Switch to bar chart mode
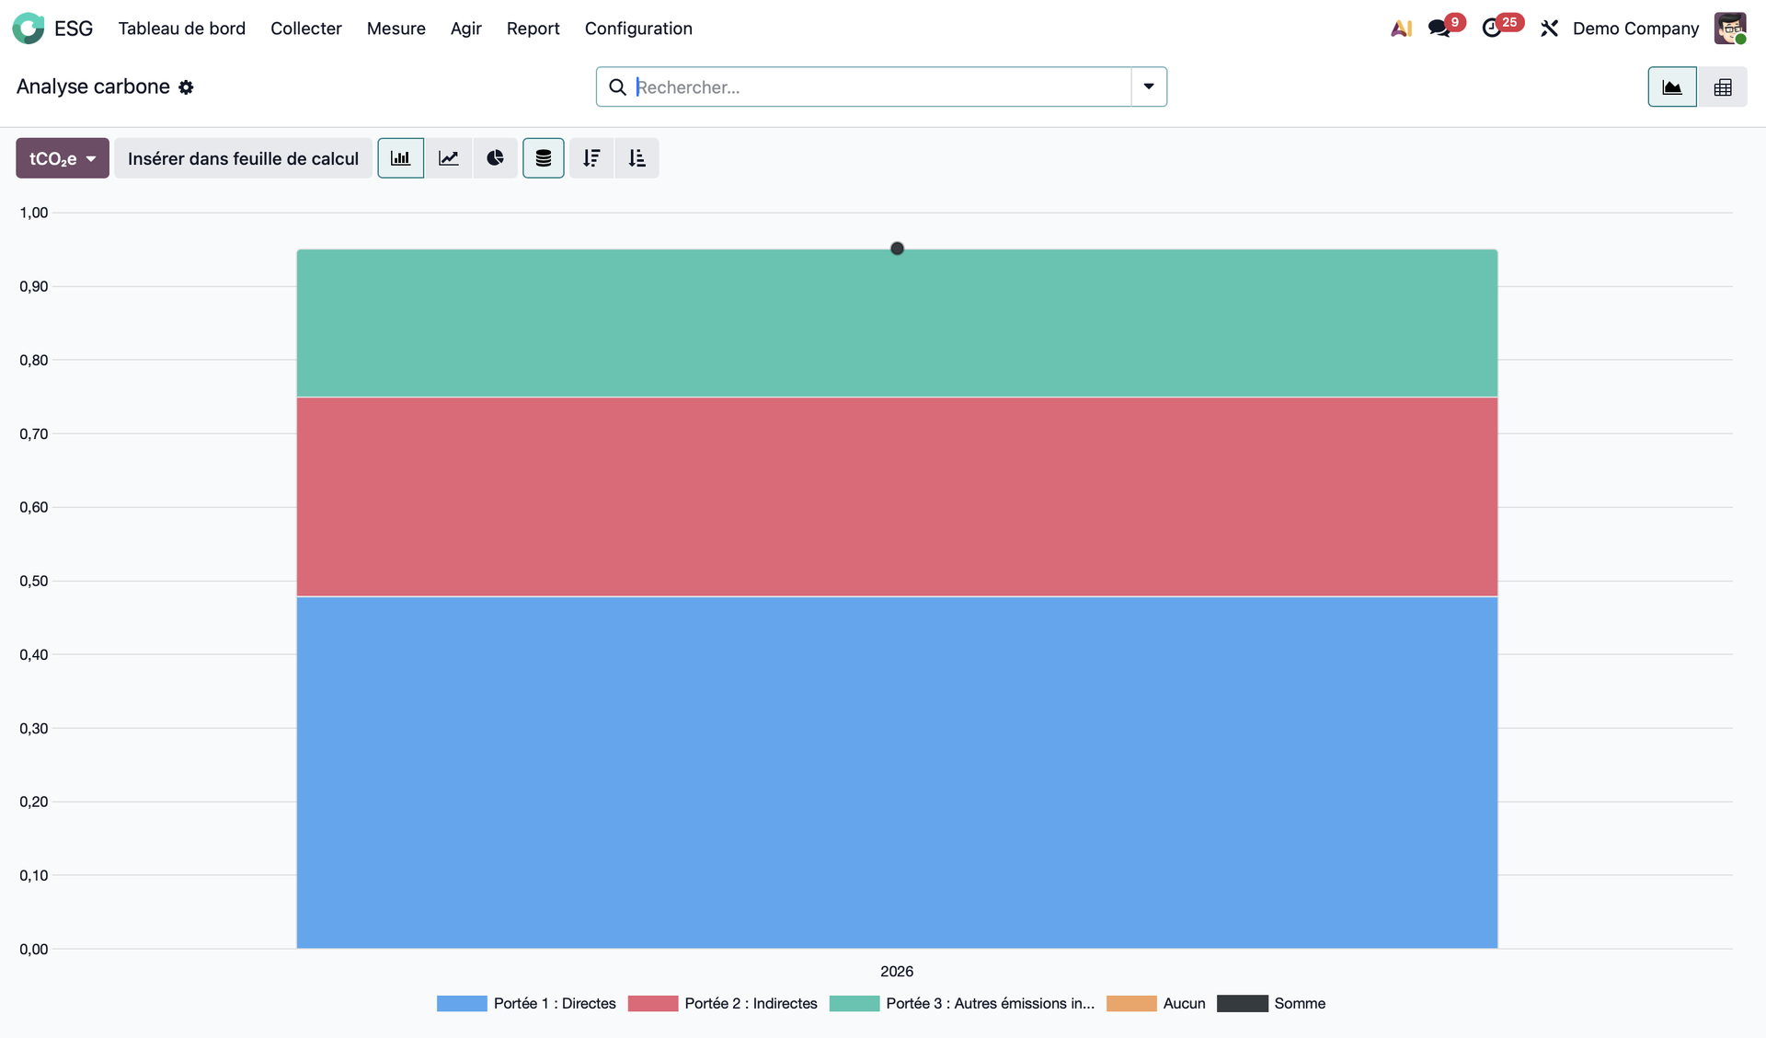The width and height of the screenshot is (1766, 1038). 400,158
